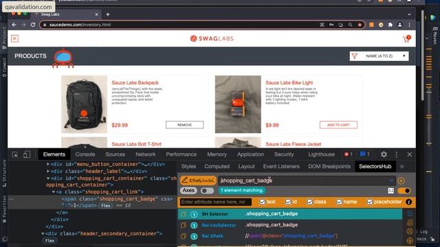Image resolution: width=440 pixels, height=247 pixels.
Task: Click the Sauce Labs Backpack product image
Action: click(x=84, y=104)
